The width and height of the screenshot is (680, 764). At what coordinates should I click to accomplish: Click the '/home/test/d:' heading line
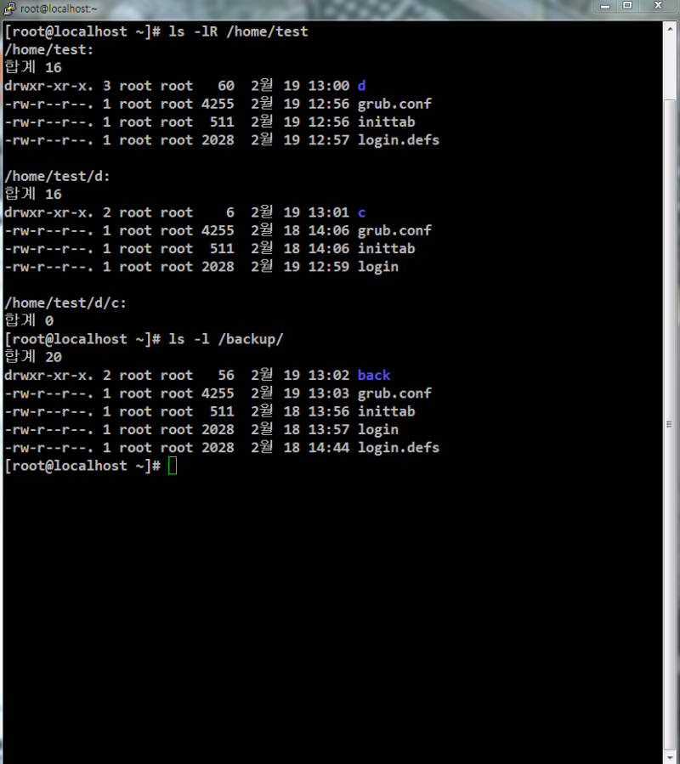[57, 177]
